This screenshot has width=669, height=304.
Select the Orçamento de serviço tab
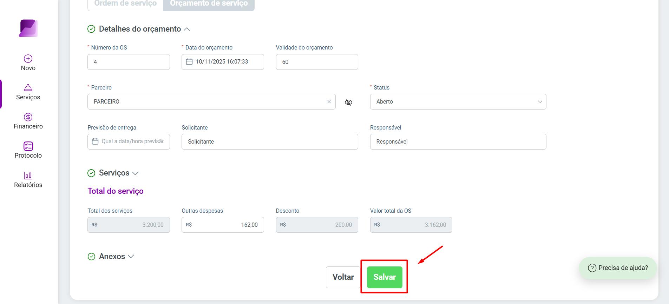209,4
